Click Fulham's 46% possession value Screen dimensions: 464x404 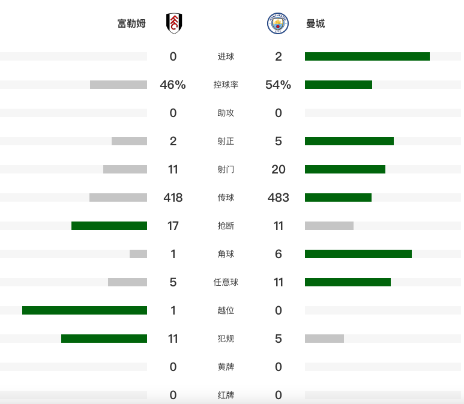click(x=173, y=85)
